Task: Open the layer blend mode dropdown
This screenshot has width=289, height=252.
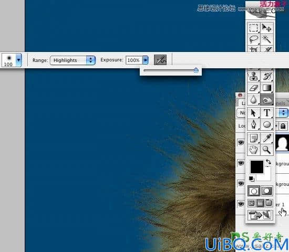Action: coord(283,113)
